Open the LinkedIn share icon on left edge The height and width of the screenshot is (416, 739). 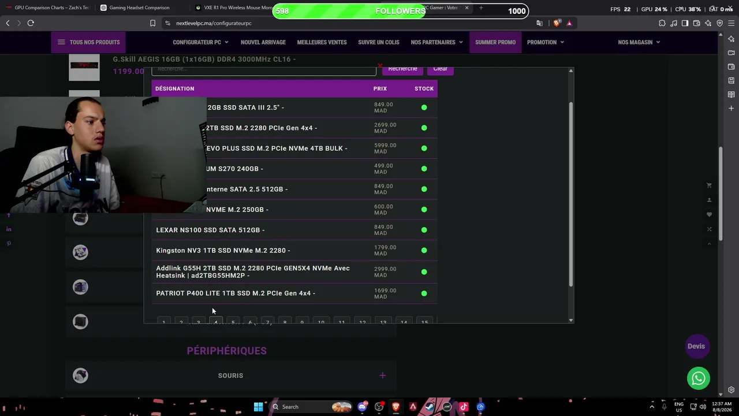click(x=9, y=229)
